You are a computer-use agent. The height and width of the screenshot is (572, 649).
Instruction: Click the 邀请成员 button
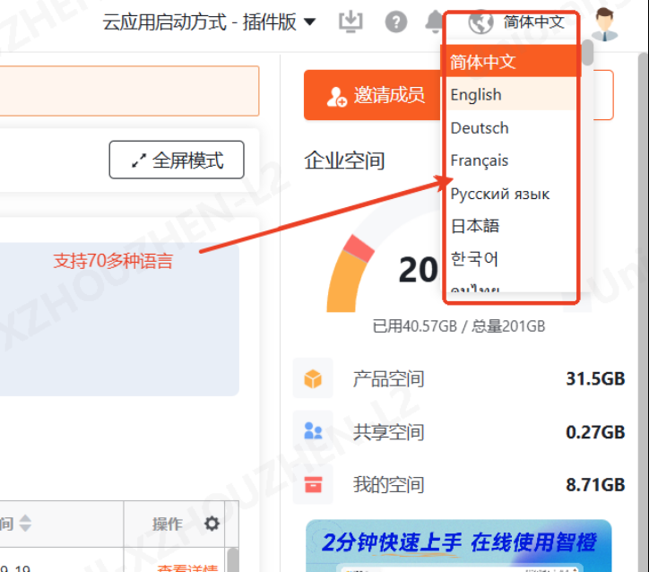pos(376,95)
